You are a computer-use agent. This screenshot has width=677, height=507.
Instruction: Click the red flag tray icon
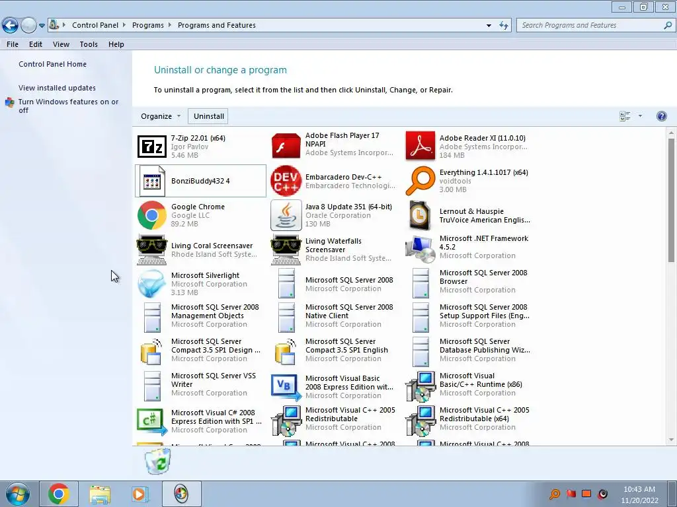571,494
